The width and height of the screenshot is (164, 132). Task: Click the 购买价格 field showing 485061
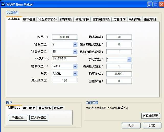[x=119, y=74]
